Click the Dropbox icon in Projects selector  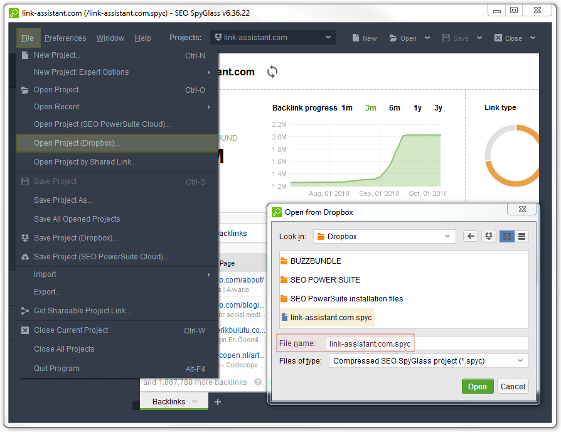(x=218, y=37)
